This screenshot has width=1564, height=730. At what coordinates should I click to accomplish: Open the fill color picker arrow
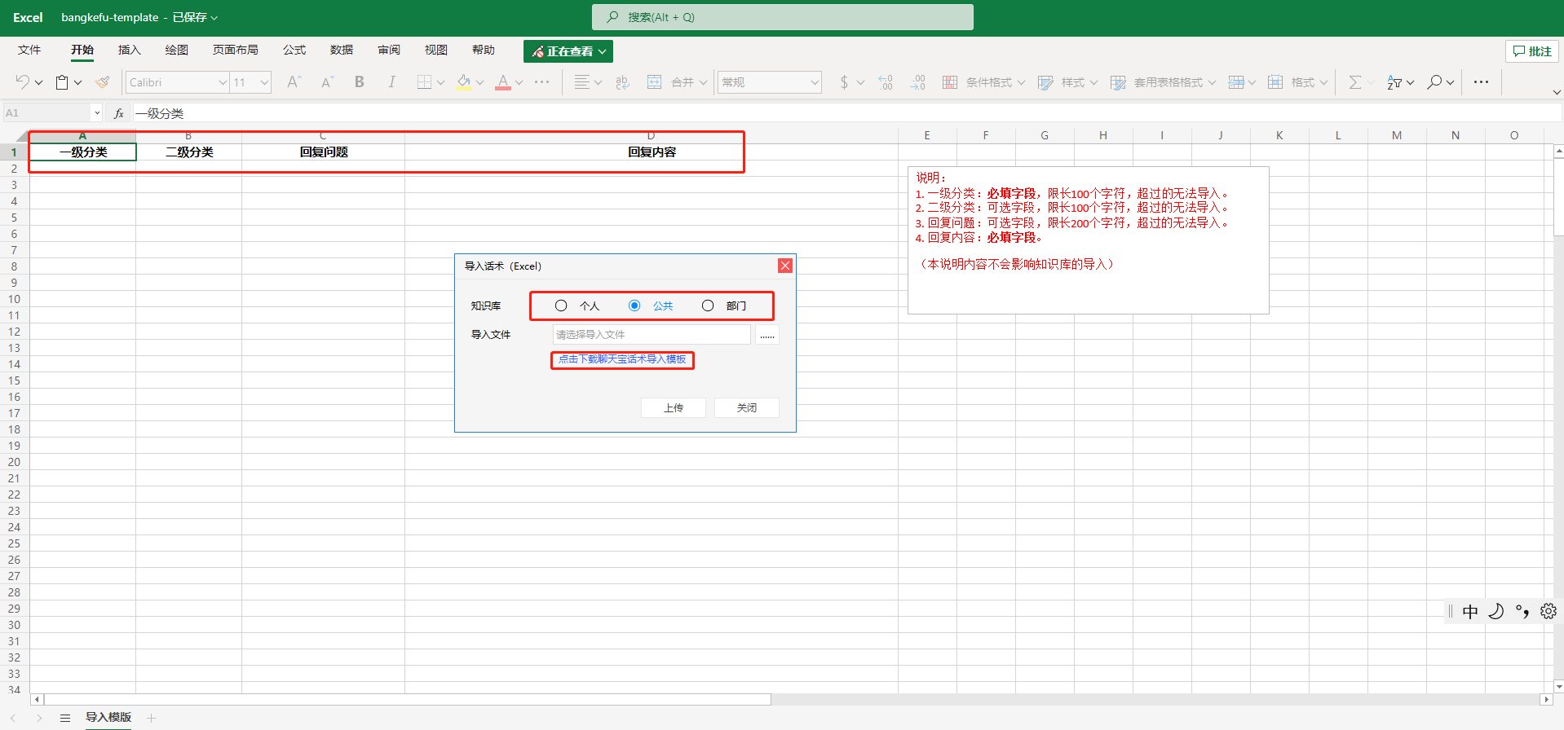click(x=480, y=82)
